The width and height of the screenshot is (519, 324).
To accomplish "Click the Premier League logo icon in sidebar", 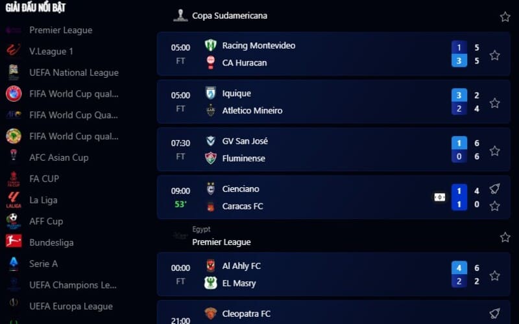I will tap(13, 30).
